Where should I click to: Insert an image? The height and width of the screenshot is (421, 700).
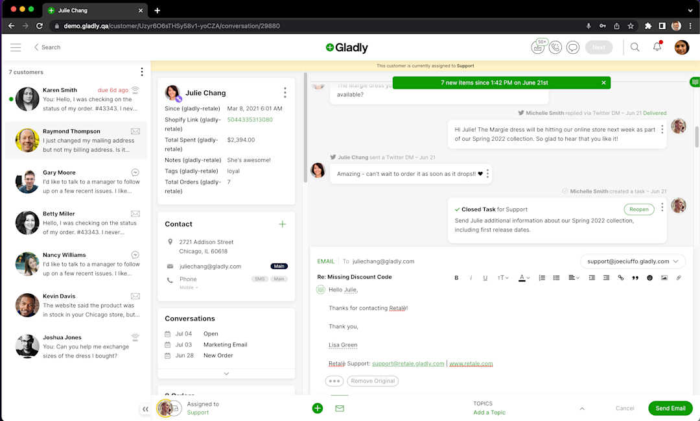coord(664,278)
